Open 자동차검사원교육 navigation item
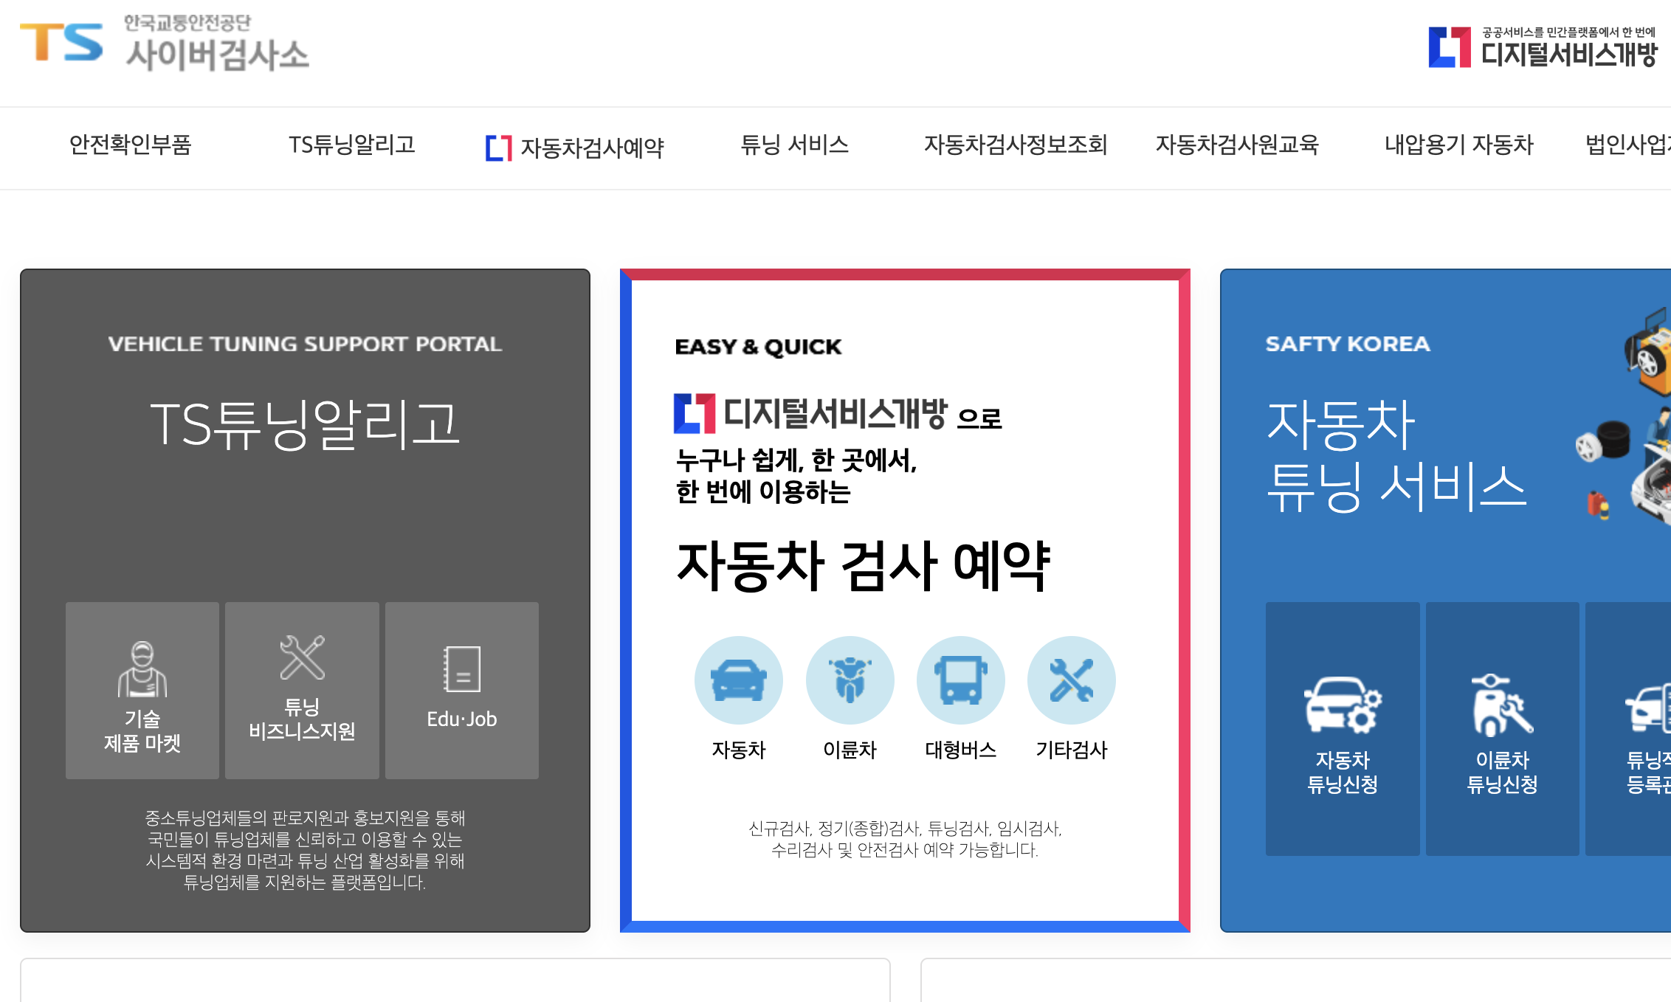This screenshot has width=1671, height=1002. (x=1237, y=145)
